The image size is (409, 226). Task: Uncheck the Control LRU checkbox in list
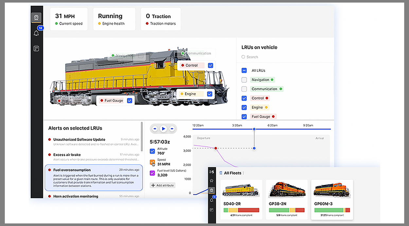pos(244,98)
